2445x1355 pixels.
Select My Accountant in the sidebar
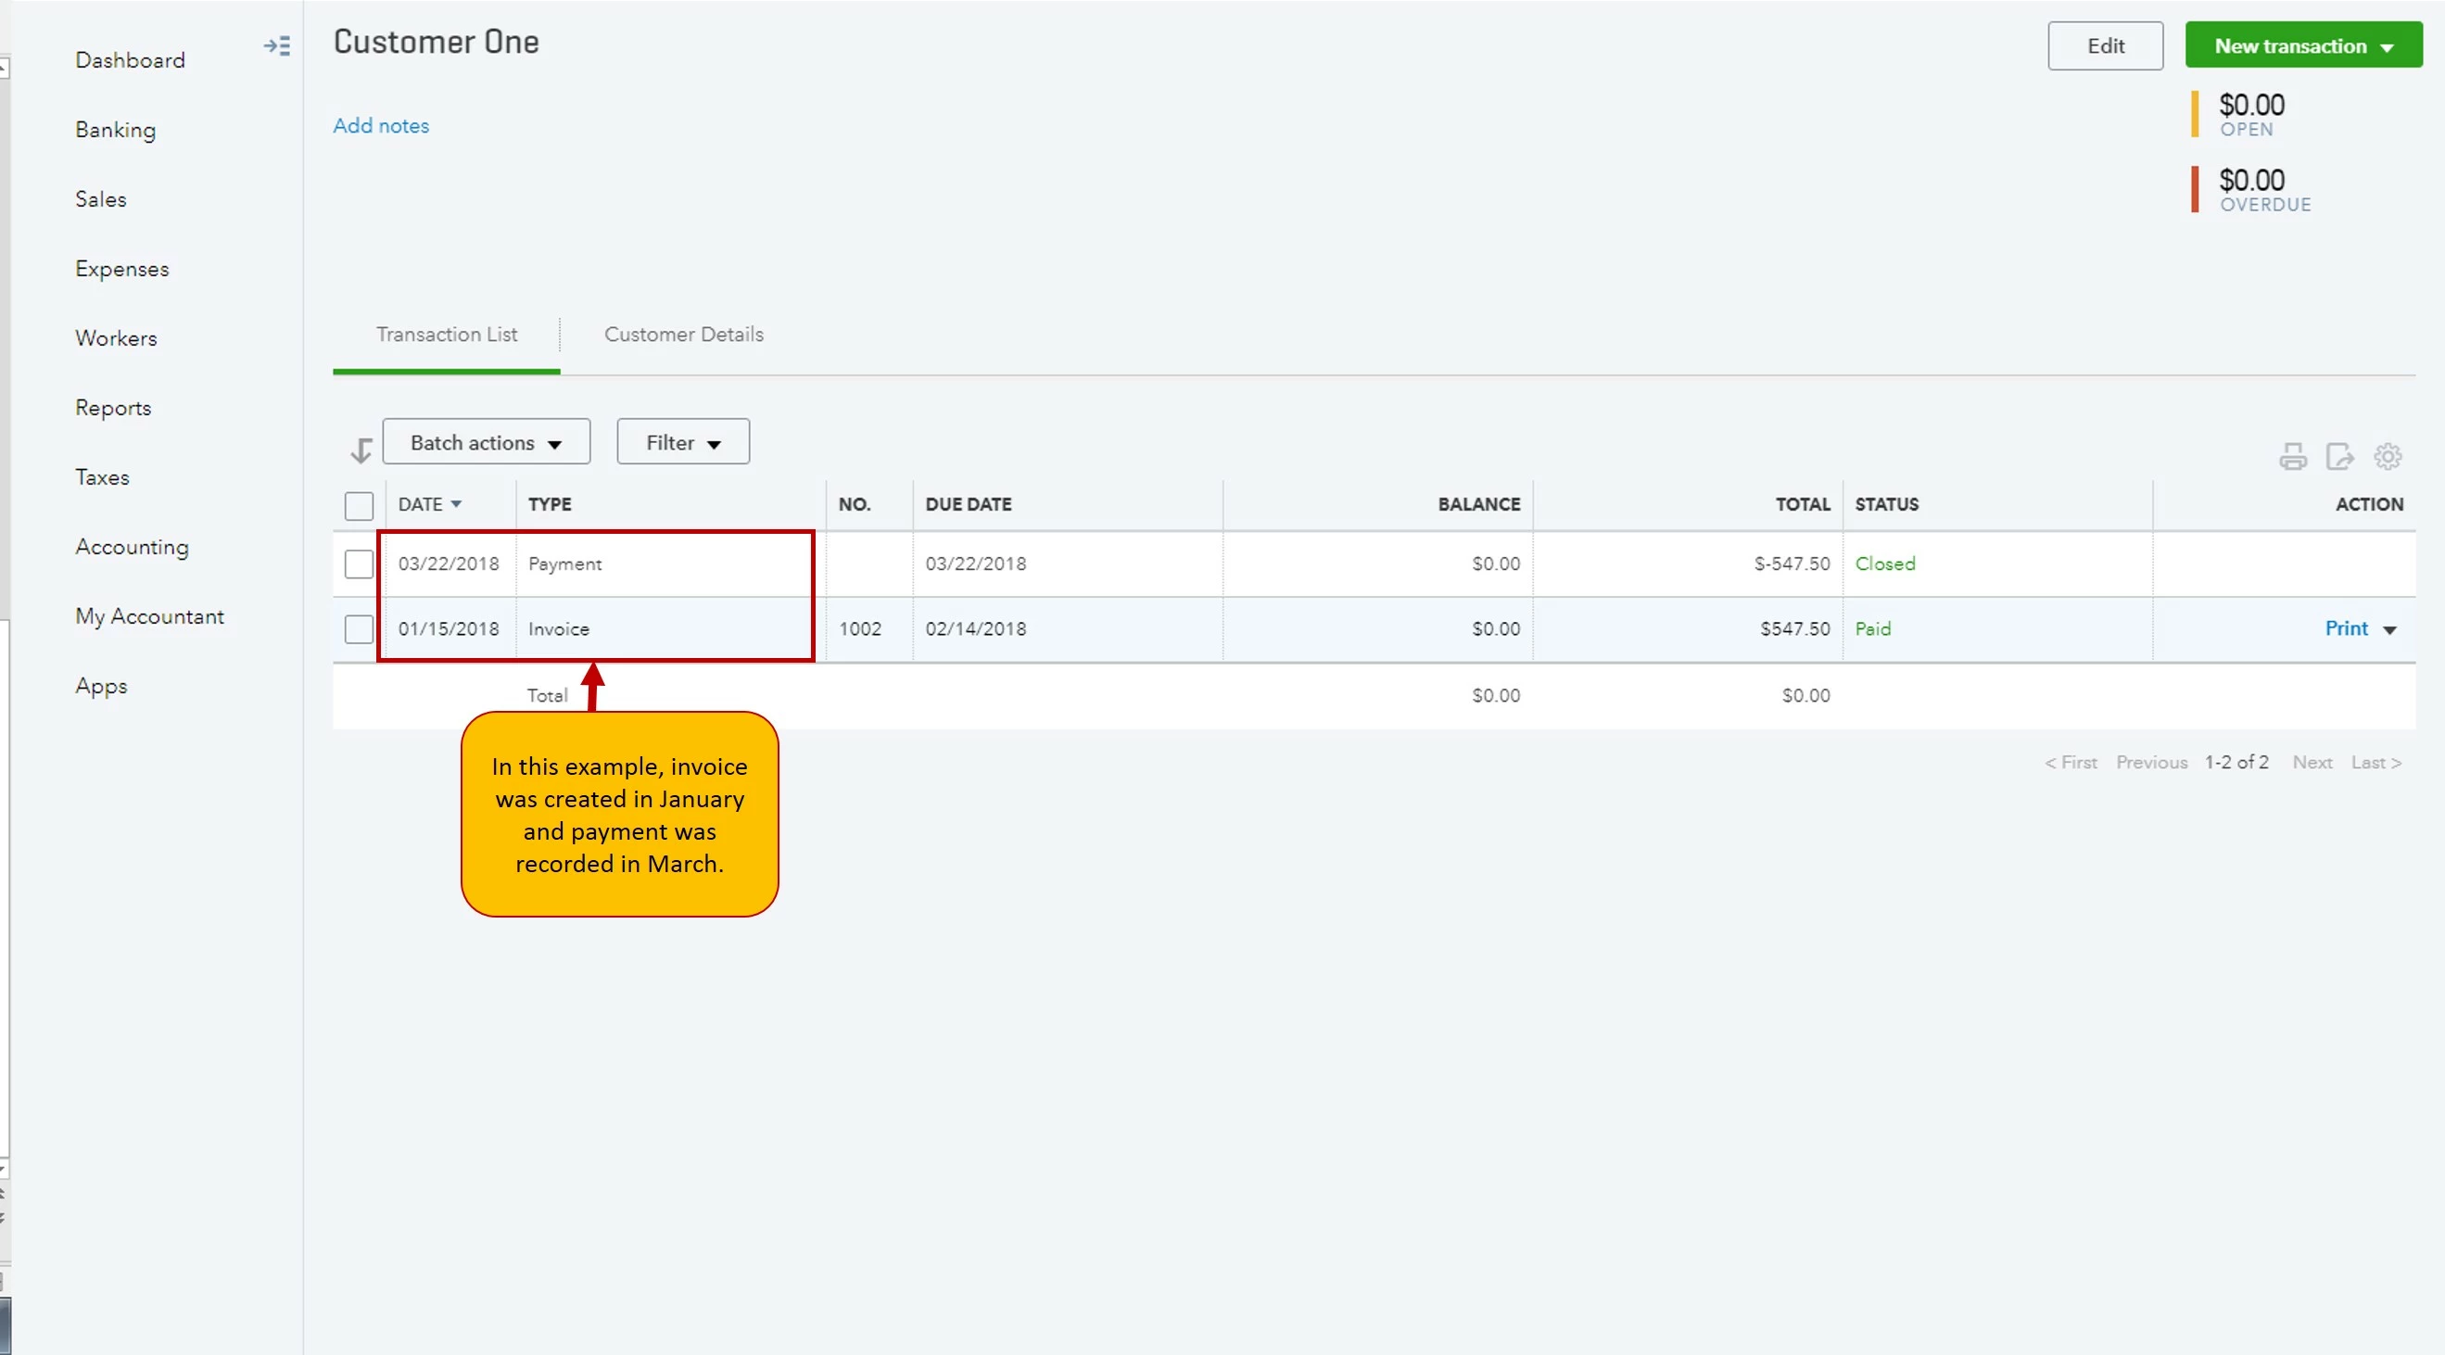pyautogui.click(x=150, y=616)
